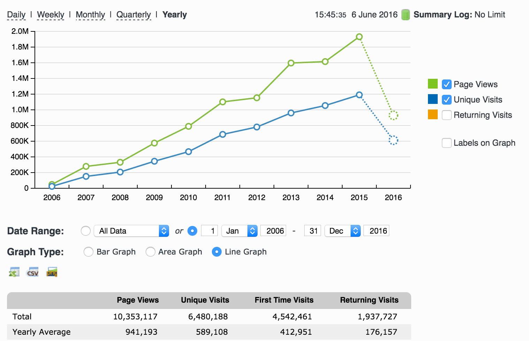Expand the end month Dec dropdown
The image size is (529, 341).
[x=342, y=231]
